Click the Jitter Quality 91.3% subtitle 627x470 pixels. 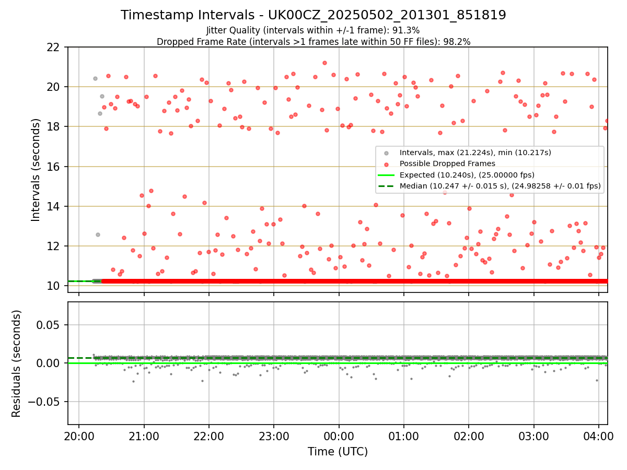click(313, 30)
